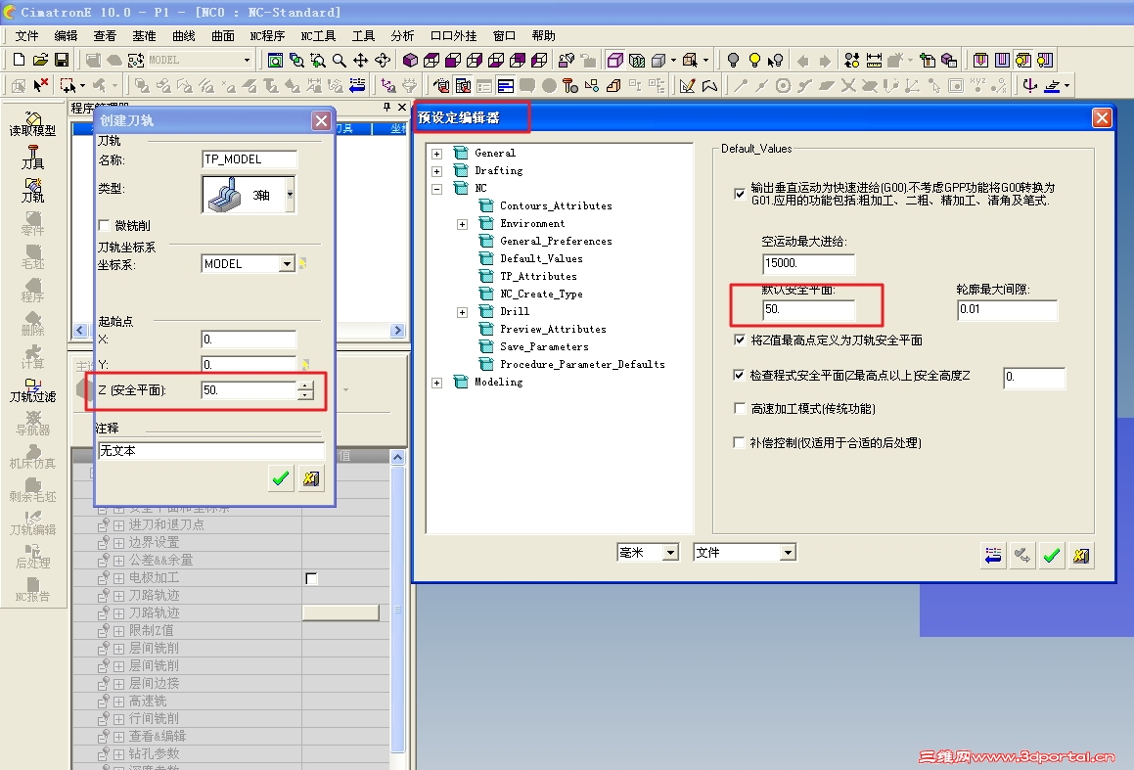This screenshot has width=1134, height=770.
Task: Click the Z (安全平面) stepper arrows
Action: tap(305, 390)
